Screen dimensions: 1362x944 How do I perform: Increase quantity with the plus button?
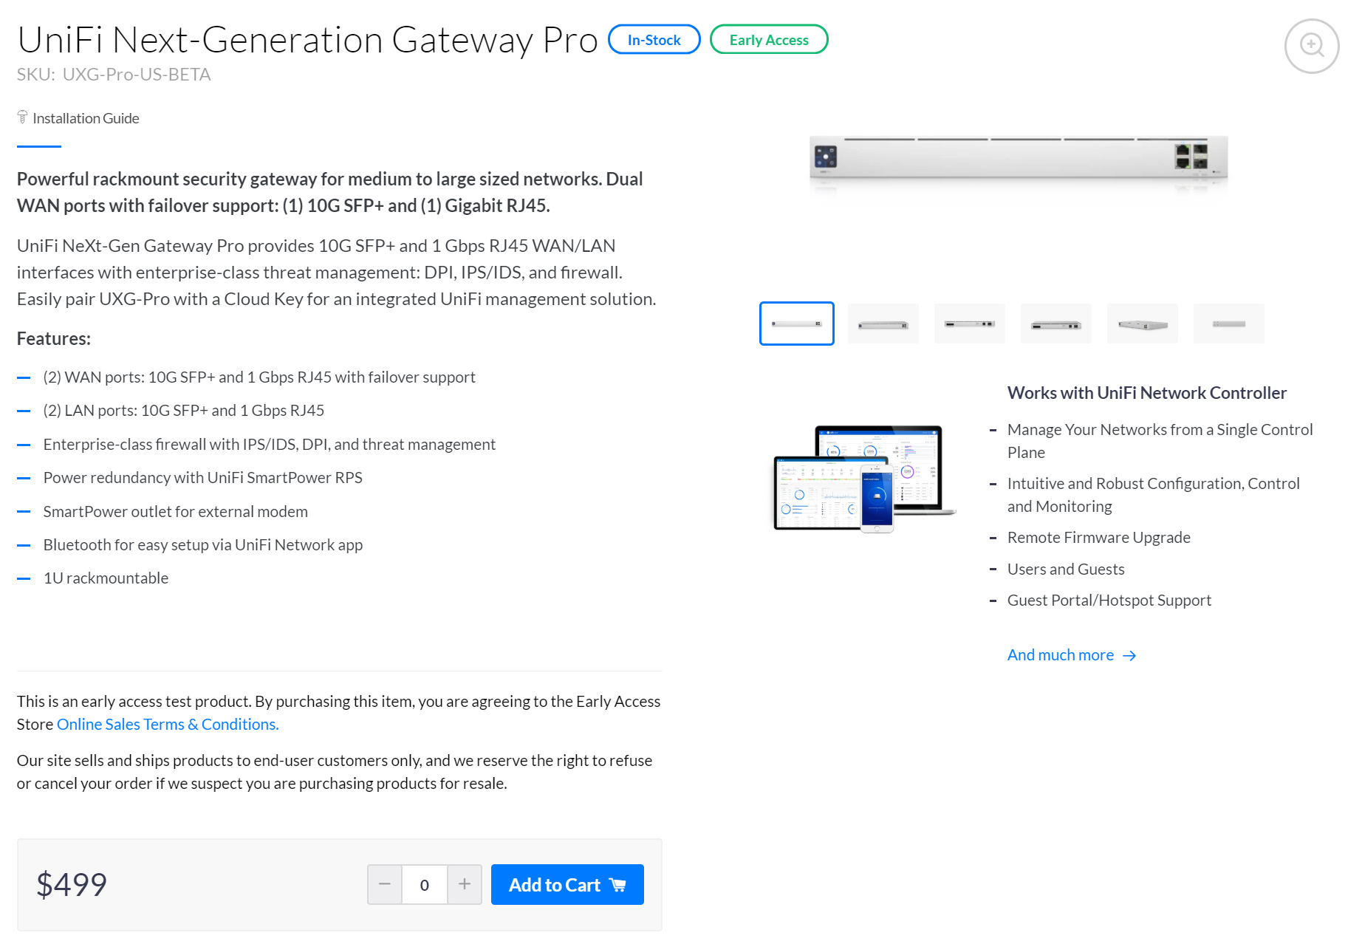(465, 884)
